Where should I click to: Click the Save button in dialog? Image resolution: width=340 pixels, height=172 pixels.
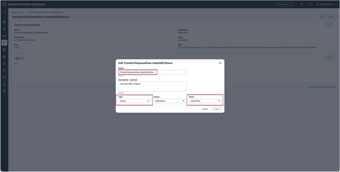click(216, 109)
